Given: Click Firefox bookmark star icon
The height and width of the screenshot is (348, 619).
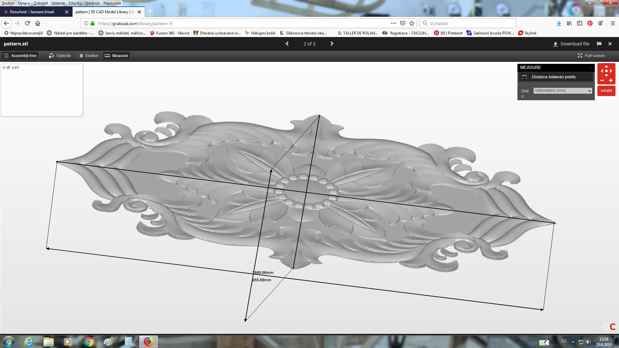Looking at the screenshot, I should click(x=412, y=23).
